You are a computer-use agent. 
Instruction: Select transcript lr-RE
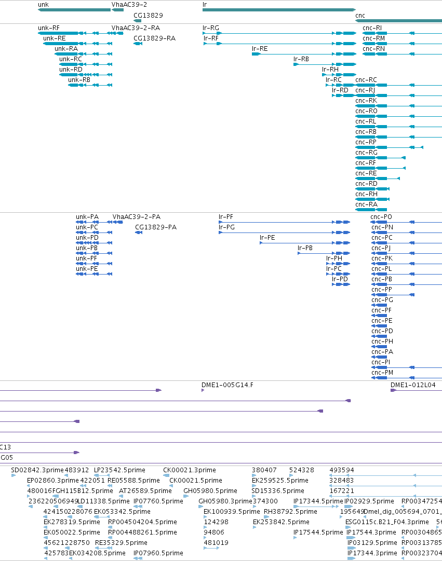click(304, 54)
